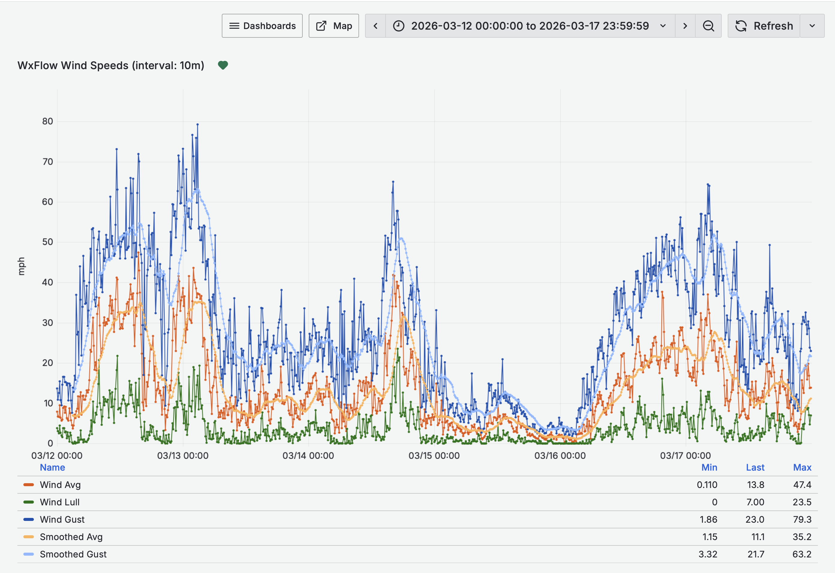Toggle Wind Gust series in legend
Image resolution: width=835 pixels, height=573 pixels.
62,519
